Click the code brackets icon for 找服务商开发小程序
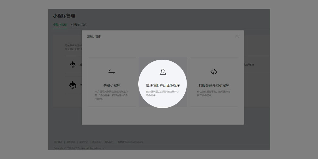The width and height of the screenshot is (318, 159). [x=214, y=72]
